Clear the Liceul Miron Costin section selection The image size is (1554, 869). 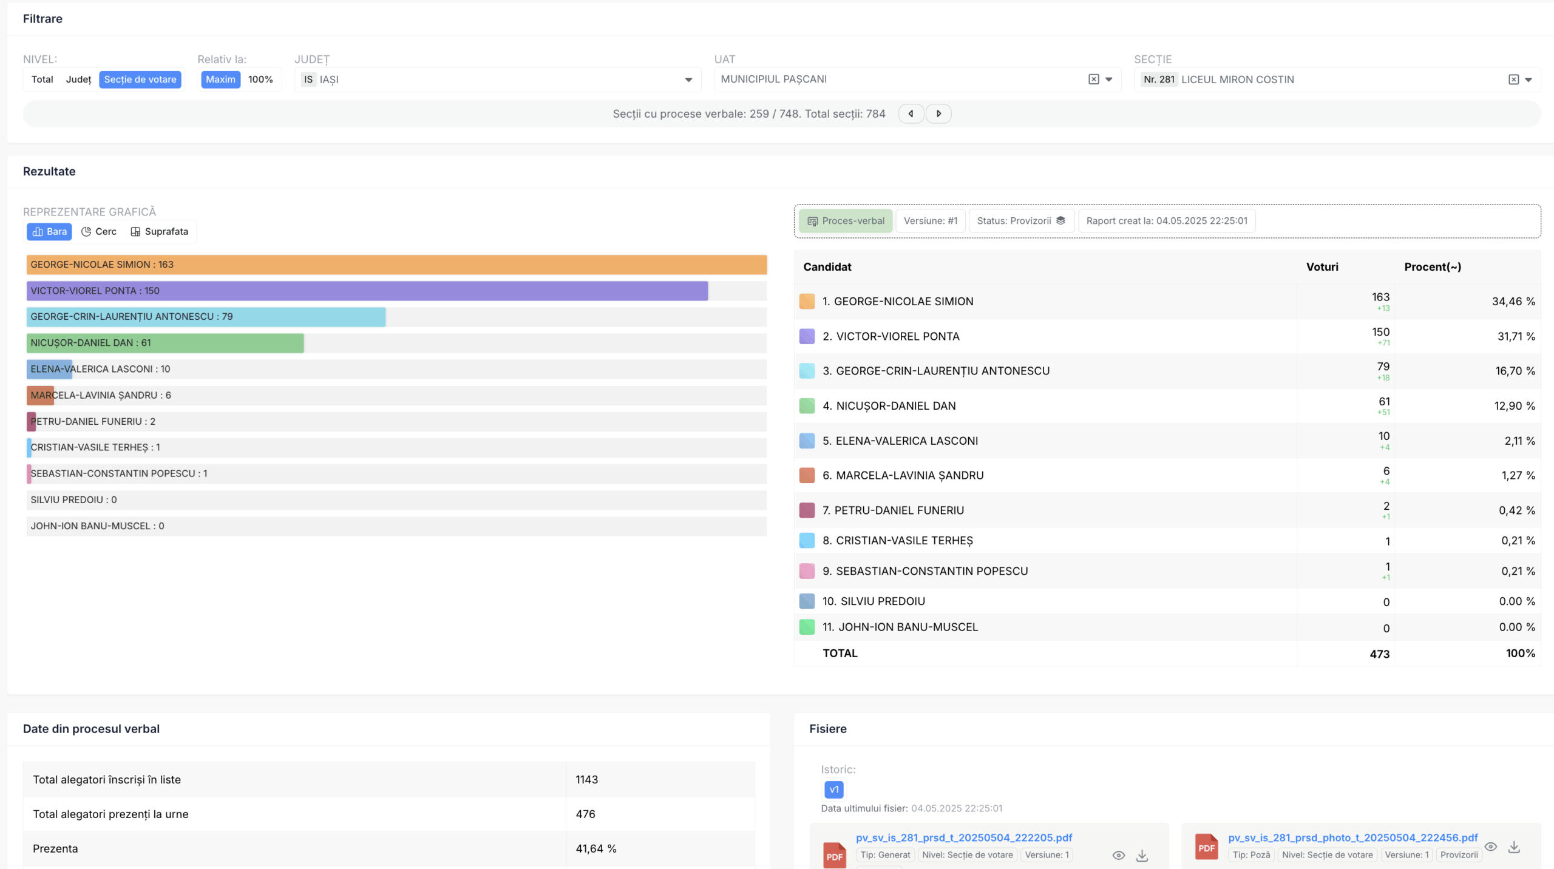click(x=1513, y=79)
